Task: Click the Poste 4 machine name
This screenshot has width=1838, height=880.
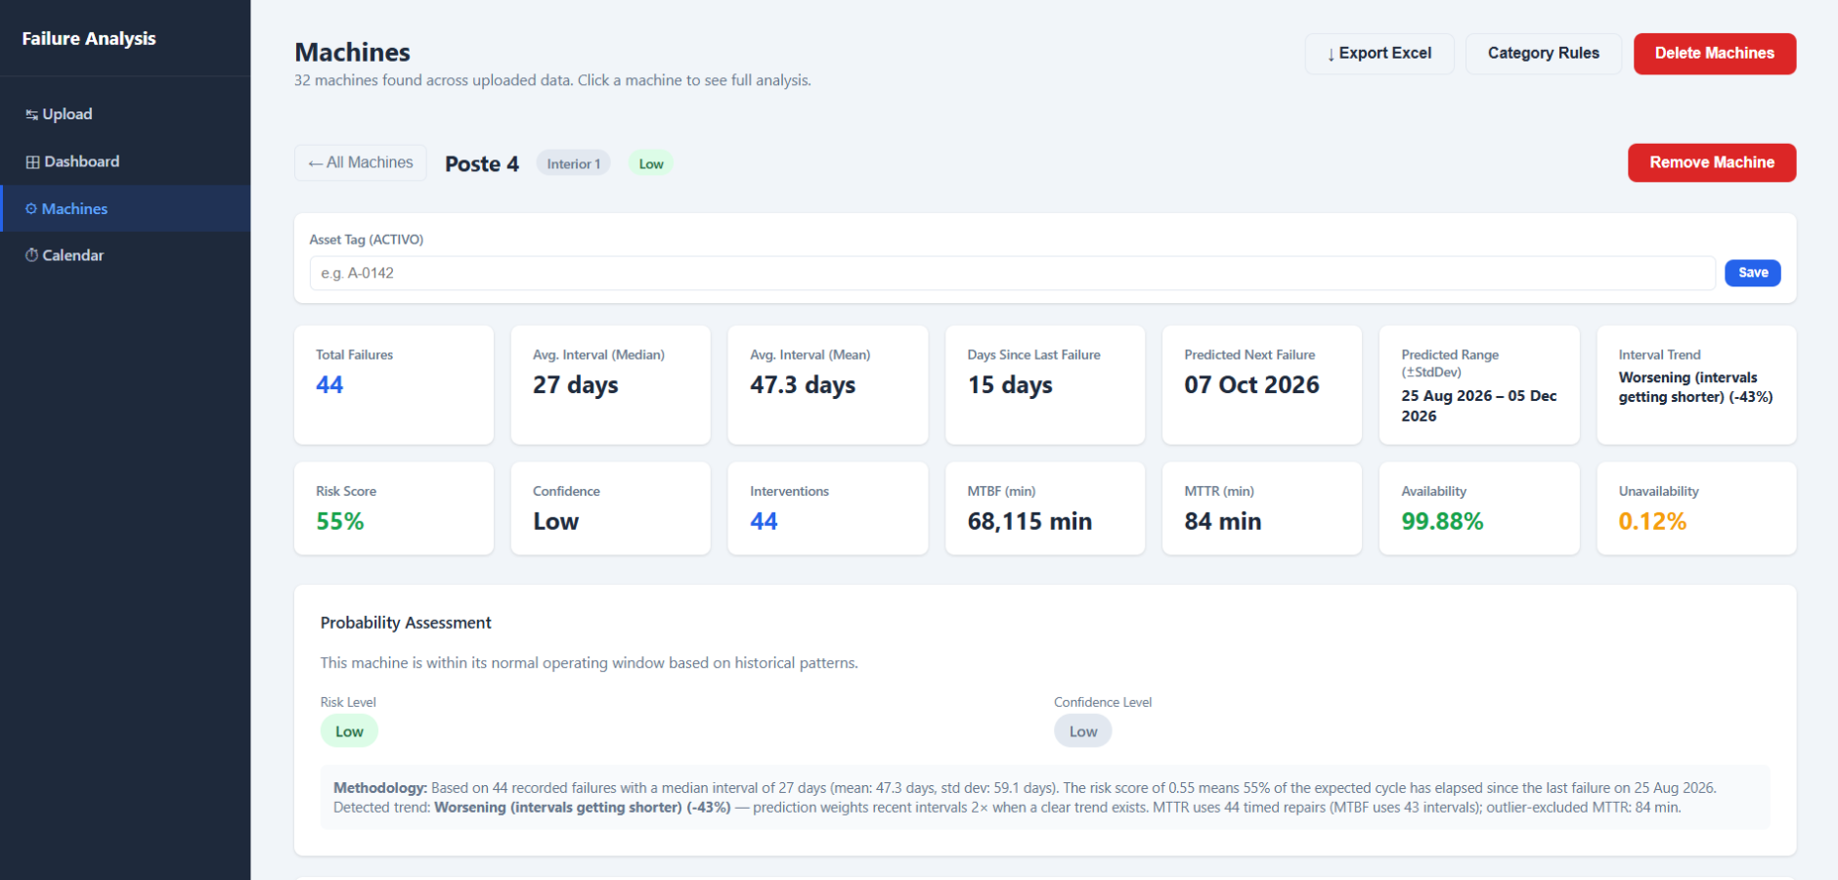Action: coord(482,164)
